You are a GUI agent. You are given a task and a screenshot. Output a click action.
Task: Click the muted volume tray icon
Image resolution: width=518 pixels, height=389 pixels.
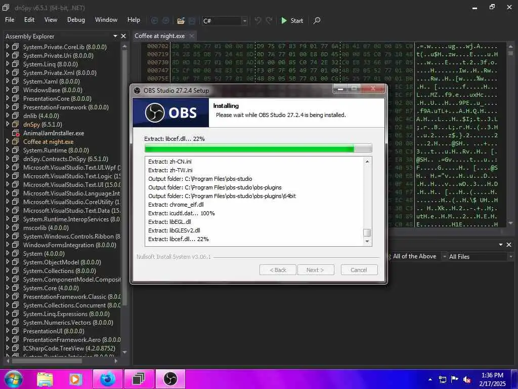pos(467,379)
